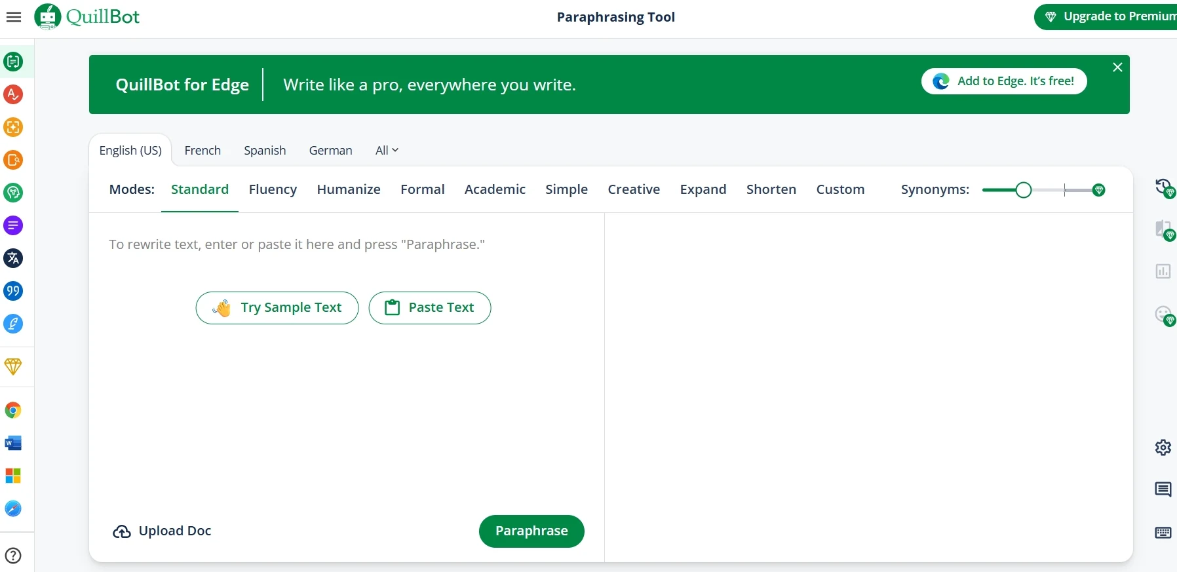Image resolution: width=1177 pixels, height=572 pixels.
Task: Open the Chrome extension sidebar icon
Action: 13,411
